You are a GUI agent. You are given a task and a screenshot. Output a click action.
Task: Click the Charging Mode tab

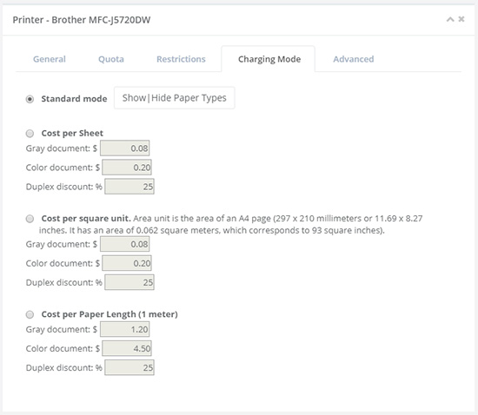coord(269,59)
